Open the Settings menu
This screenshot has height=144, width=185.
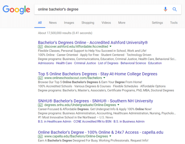coord(157,22)
